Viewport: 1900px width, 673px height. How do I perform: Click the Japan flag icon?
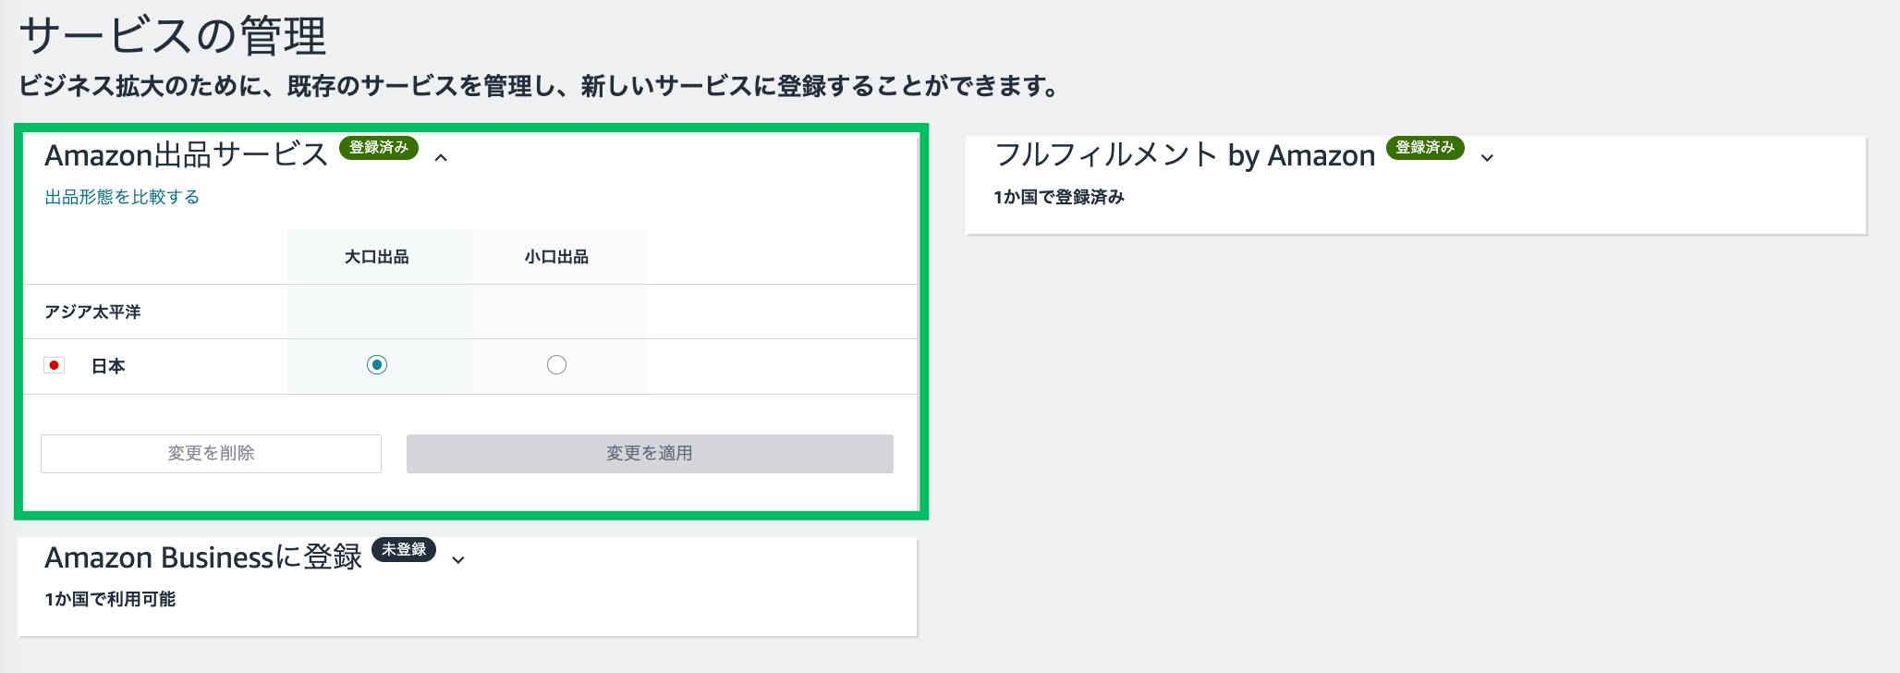pos(55,365)
